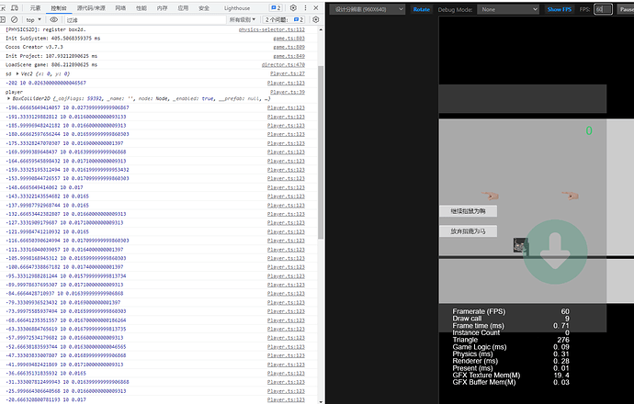
Task: Click the 2 个问题 issues indicator
Action: (284, 19)
